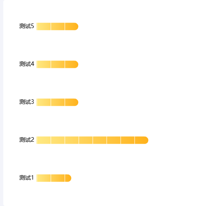Click the rounded end of 测试3 bar

pos(72,102)
